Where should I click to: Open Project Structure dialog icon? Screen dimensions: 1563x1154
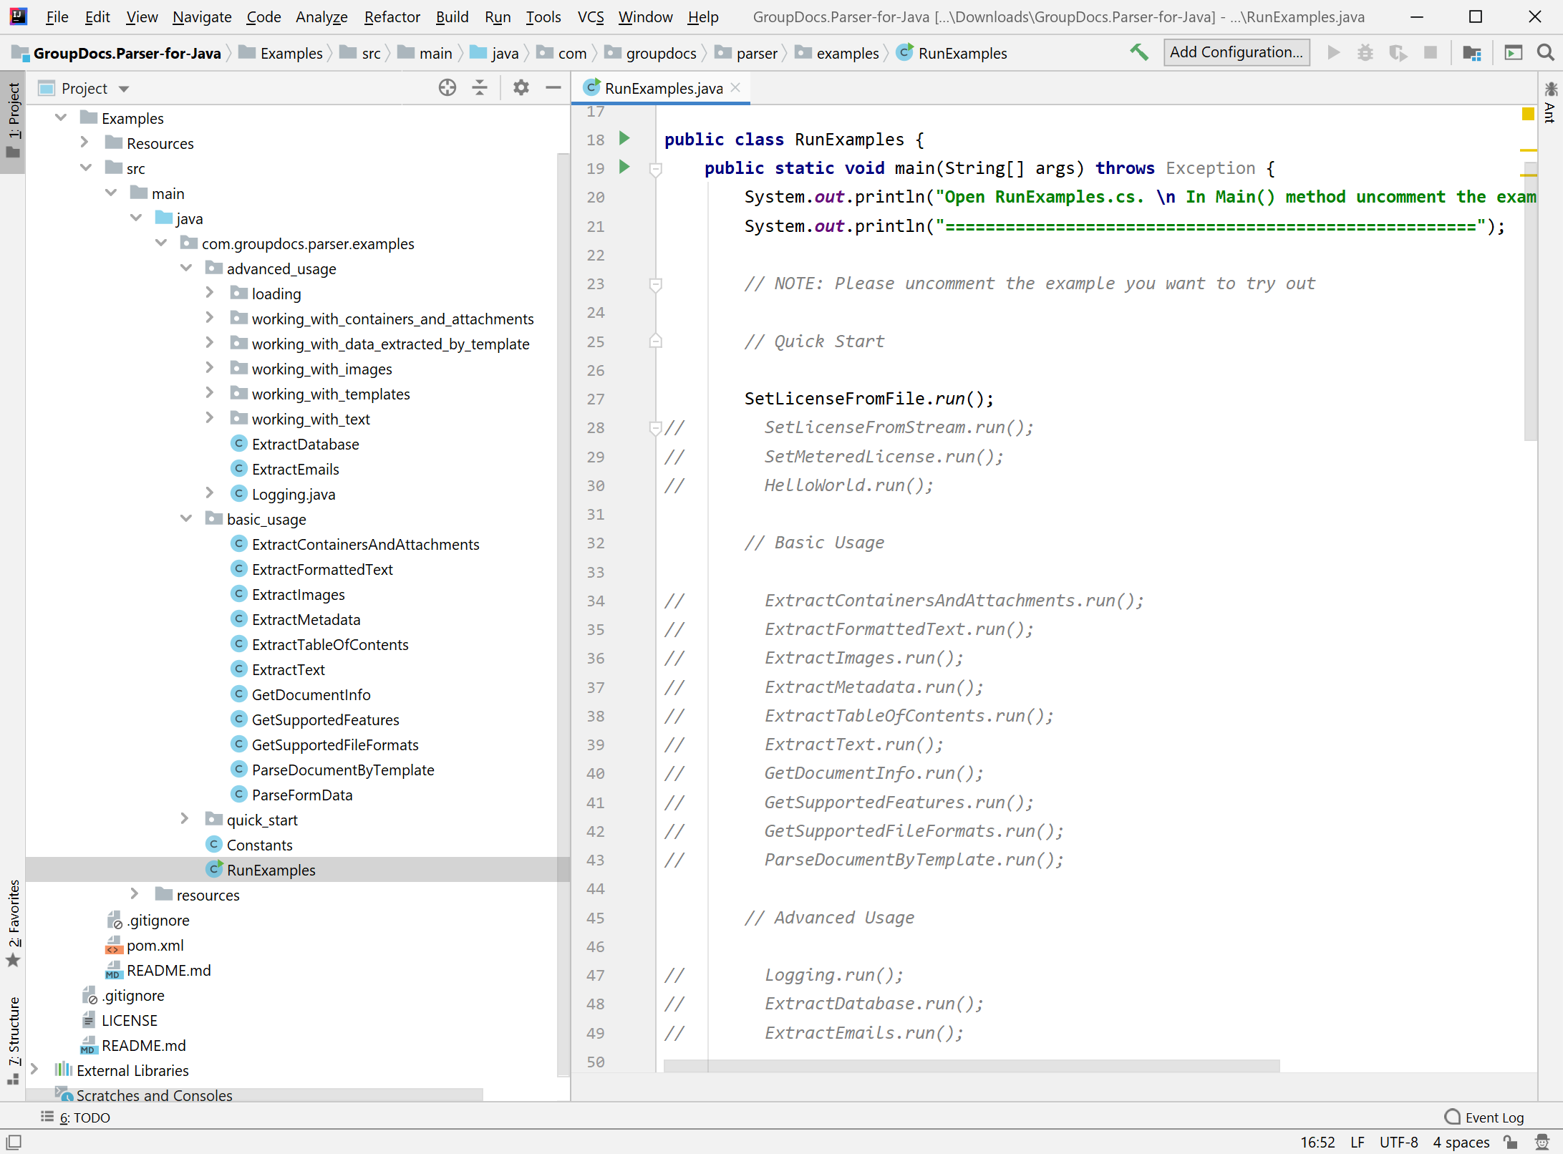(1472, 52)
